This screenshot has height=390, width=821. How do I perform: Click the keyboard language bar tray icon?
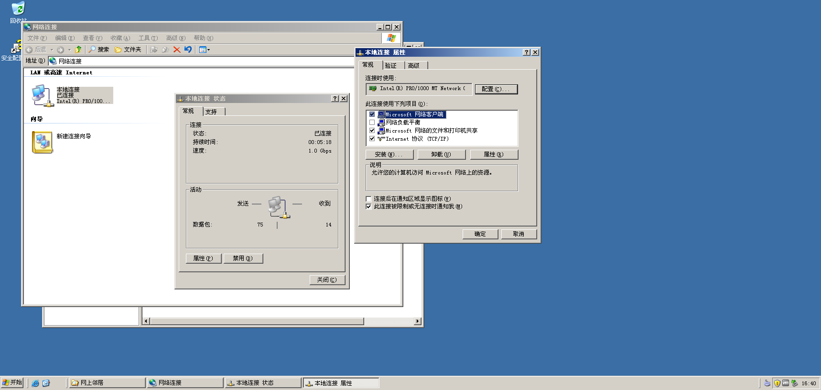767,383
